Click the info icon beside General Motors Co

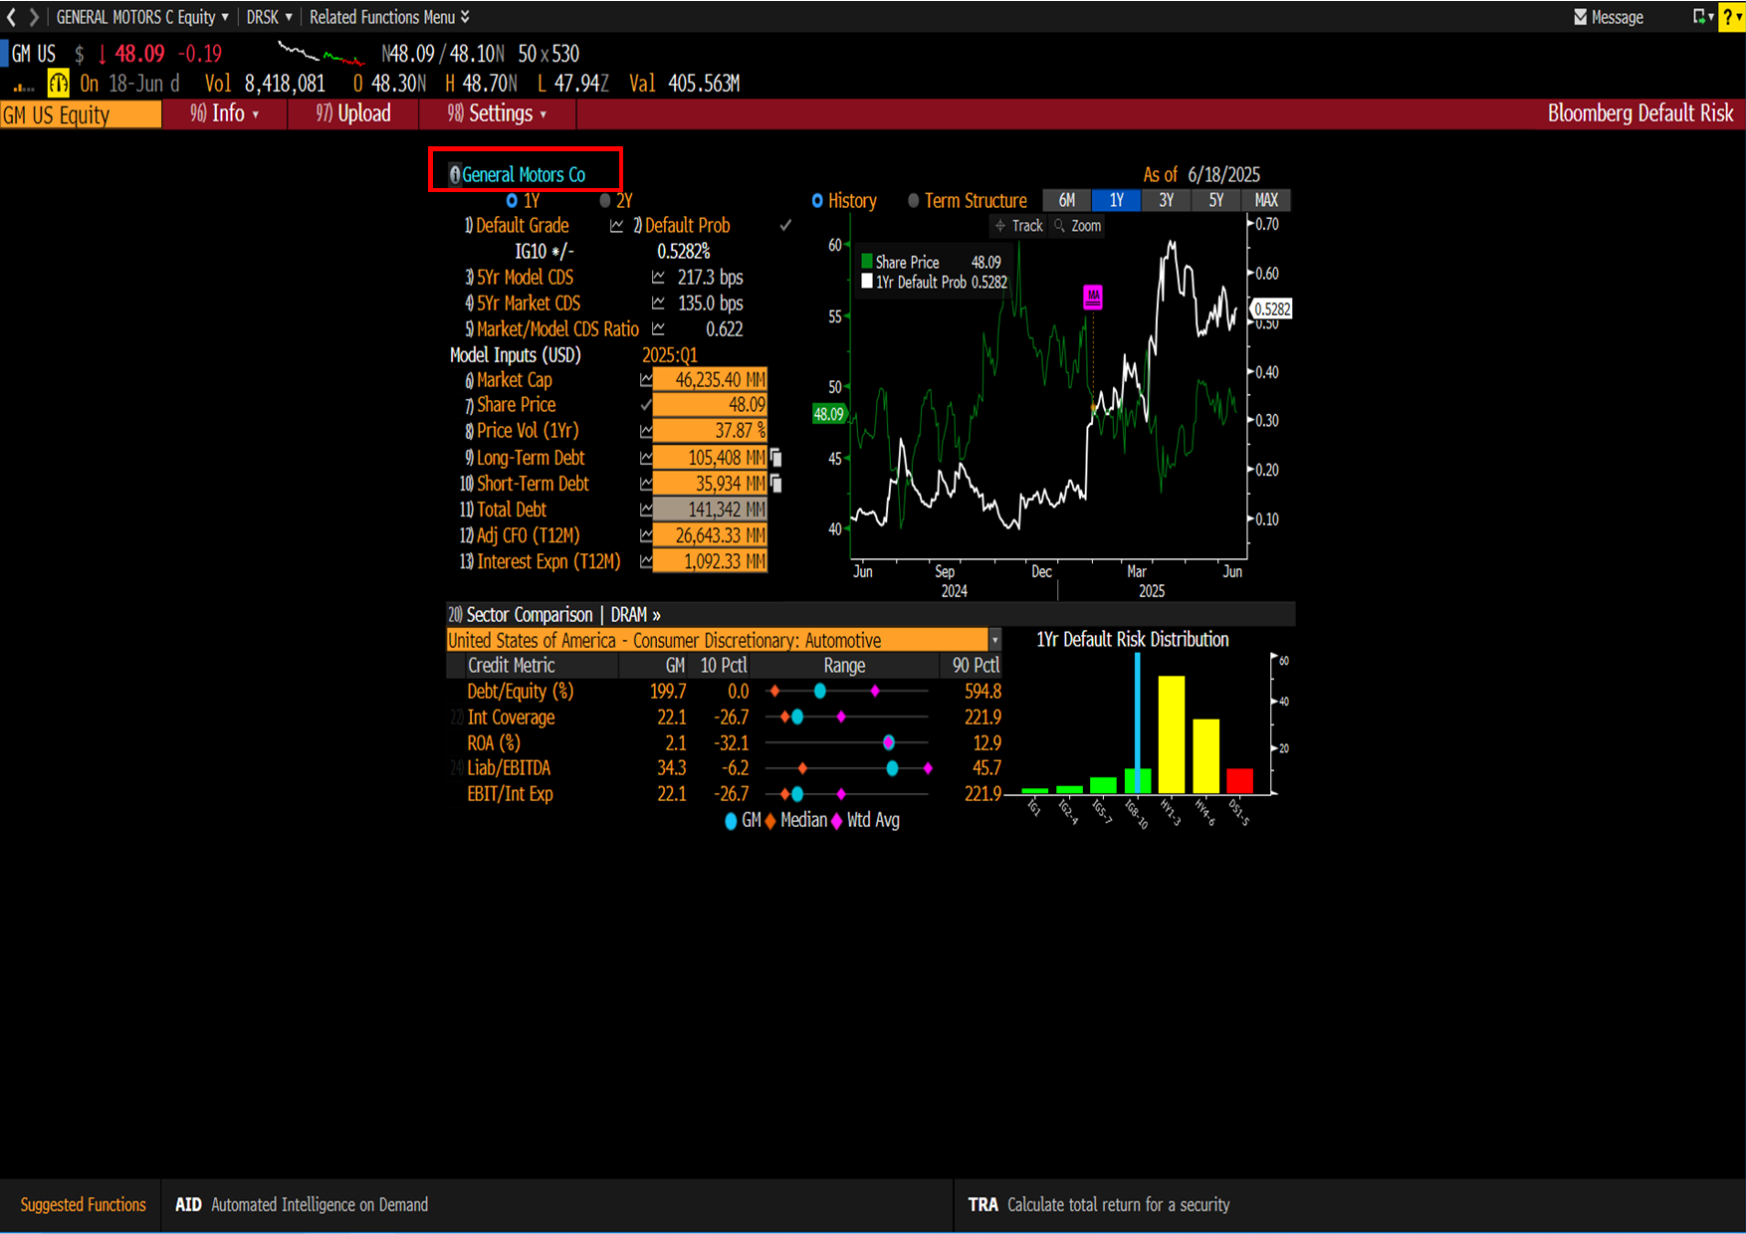tap(455, 175)
